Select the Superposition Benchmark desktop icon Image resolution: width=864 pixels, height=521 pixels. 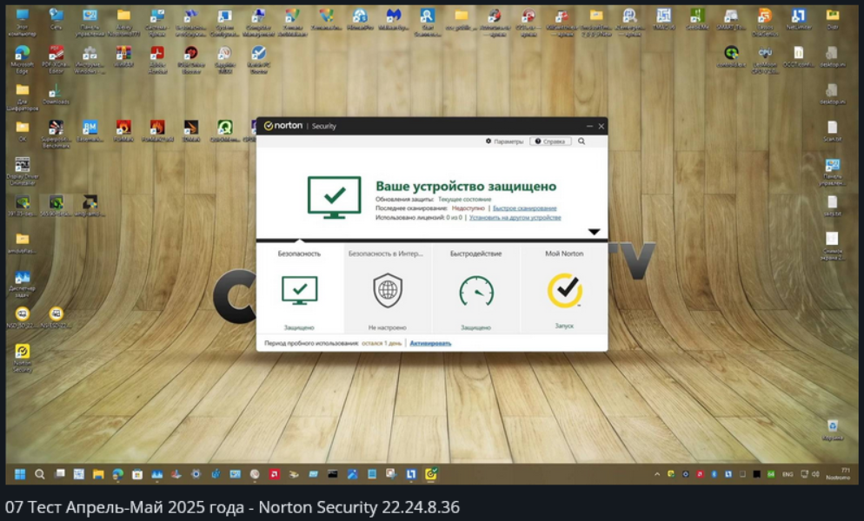(x=56, y=134)
